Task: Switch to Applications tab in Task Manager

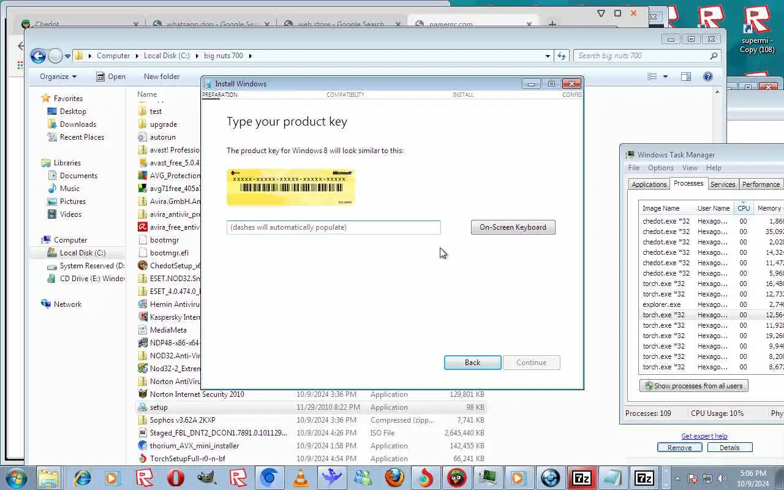Action: tap(649, 184)
